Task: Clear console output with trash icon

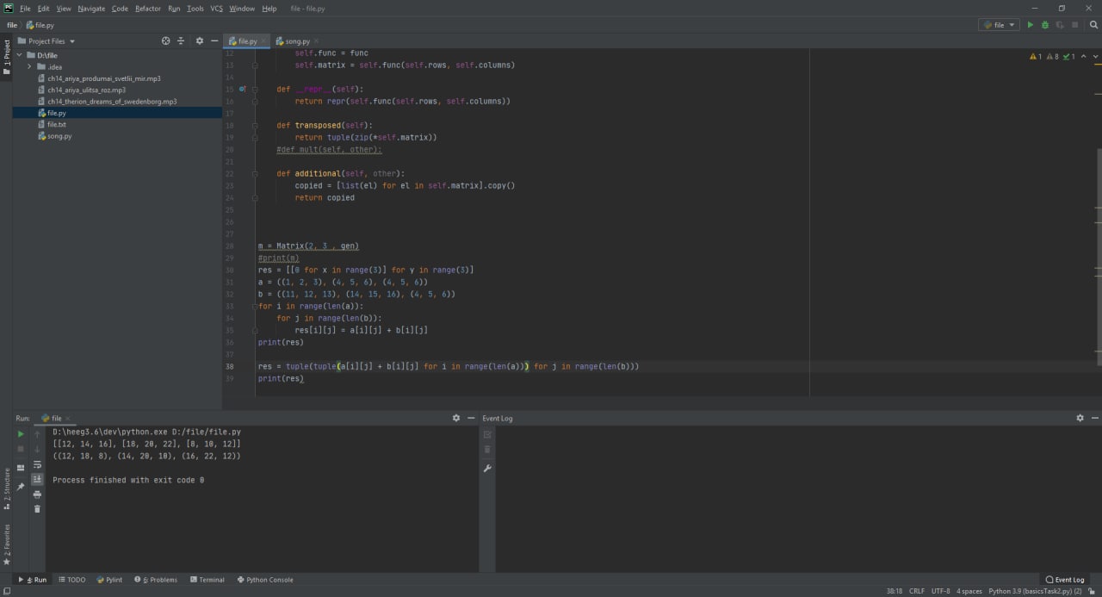Action: (x=37, y=509)
